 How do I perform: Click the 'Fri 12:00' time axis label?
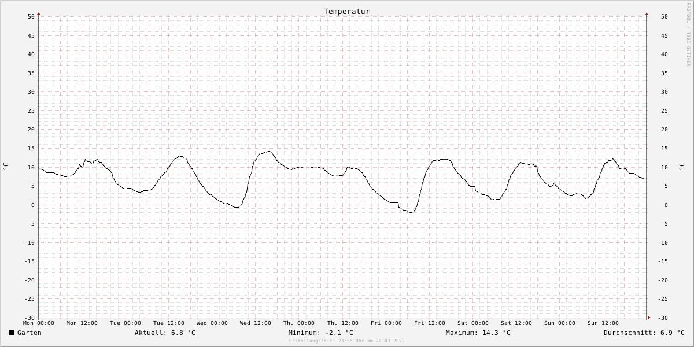click(430, 323)
